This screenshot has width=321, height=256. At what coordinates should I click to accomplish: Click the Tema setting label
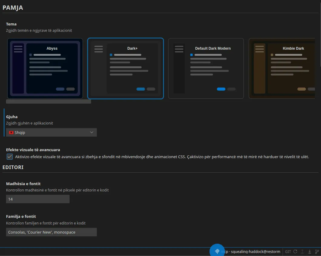11,24
